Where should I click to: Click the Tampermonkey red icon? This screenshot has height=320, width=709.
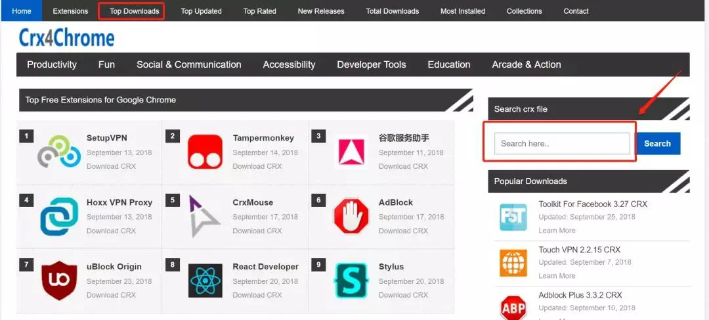click(205, 152)
